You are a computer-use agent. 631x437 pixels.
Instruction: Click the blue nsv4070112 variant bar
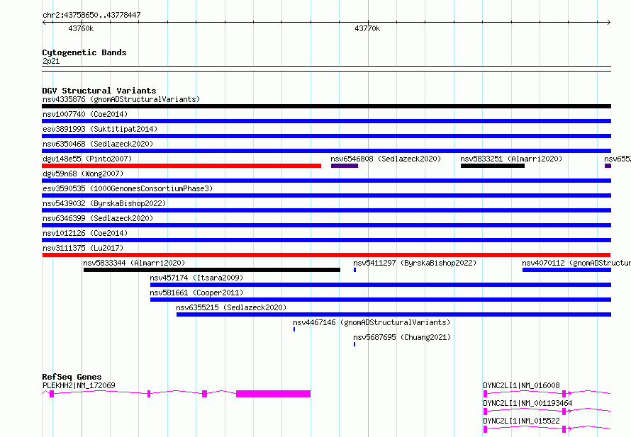[566, 270]
